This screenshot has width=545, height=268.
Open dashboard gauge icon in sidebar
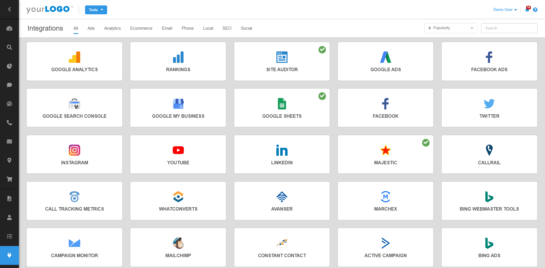[9, 28]
